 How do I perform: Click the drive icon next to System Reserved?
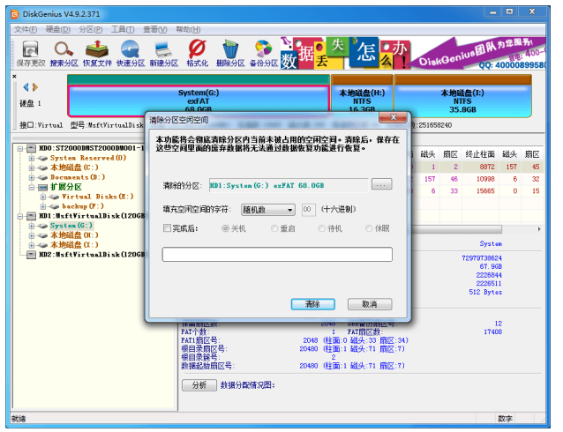pos(42,158)
